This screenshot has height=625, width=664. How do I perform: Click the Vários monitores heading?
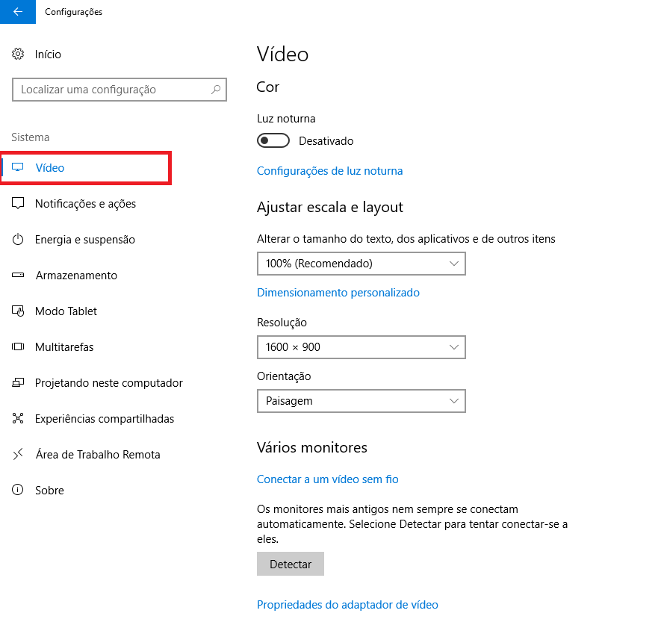[311, 447]
